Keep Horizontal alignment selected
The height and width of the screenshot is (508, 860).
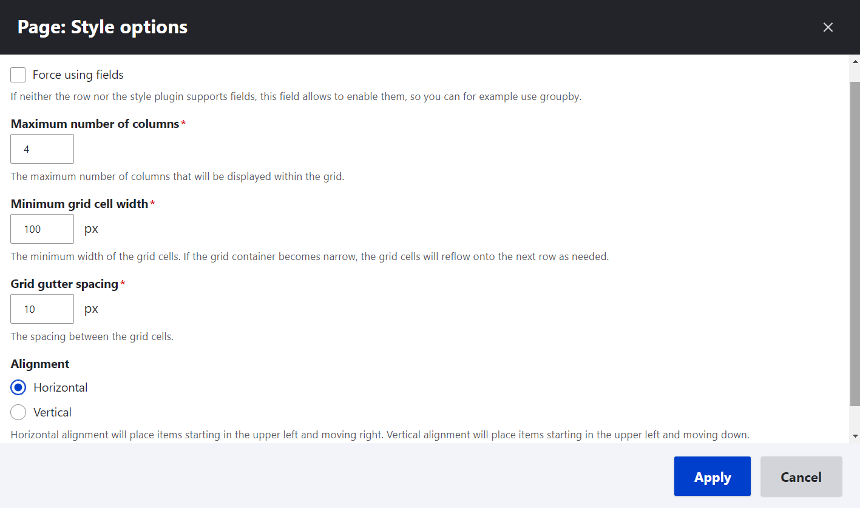[x=18, y=387]
